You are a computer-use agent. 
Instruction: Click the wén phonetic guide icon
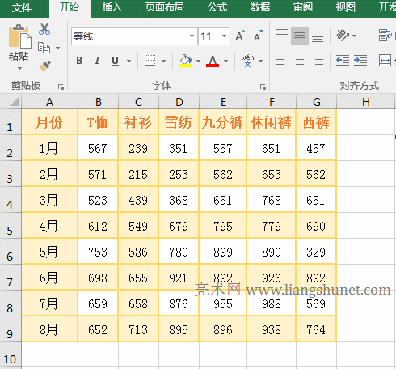(x=247, y=61)
